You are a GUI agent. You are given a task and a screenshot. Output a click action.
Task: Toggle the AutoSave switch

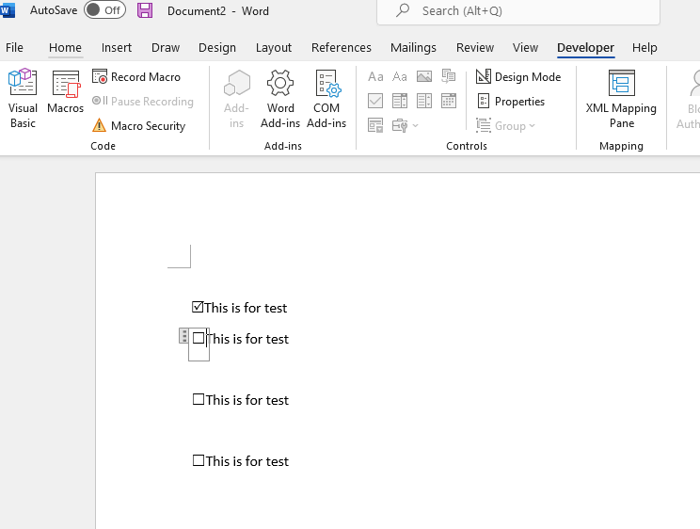pyautogui.click(x=104, y=9)
